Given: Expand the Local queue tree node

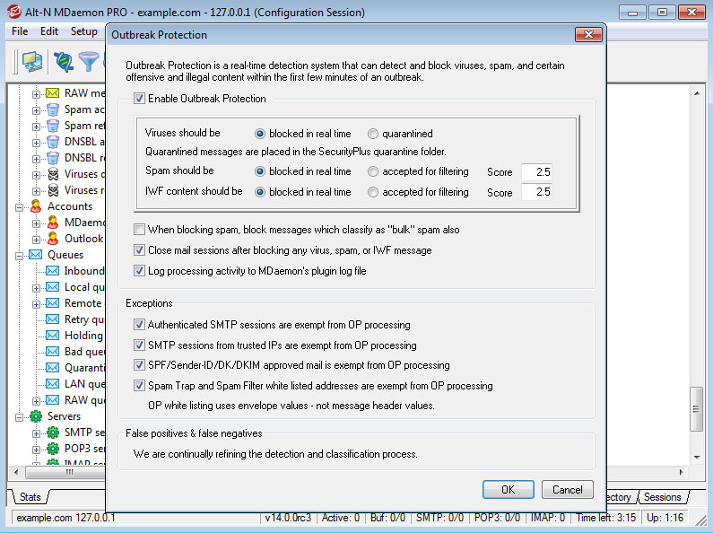Looking at the screenshot, I should point(37,287).
